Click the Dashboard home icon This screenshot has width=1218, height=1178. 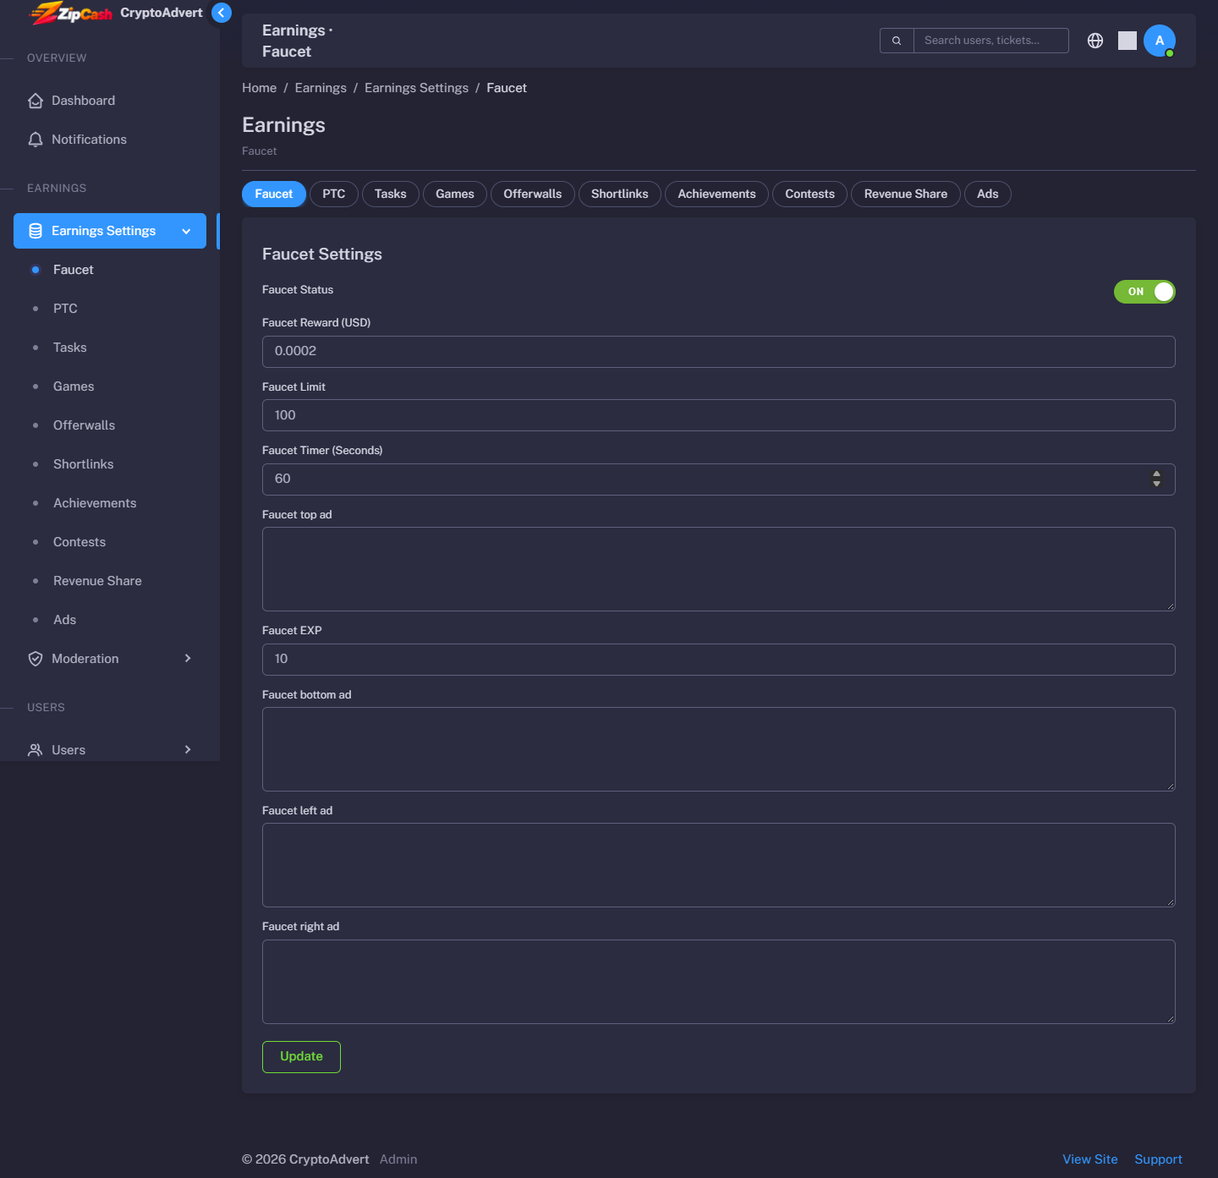(x=36, y=101)
